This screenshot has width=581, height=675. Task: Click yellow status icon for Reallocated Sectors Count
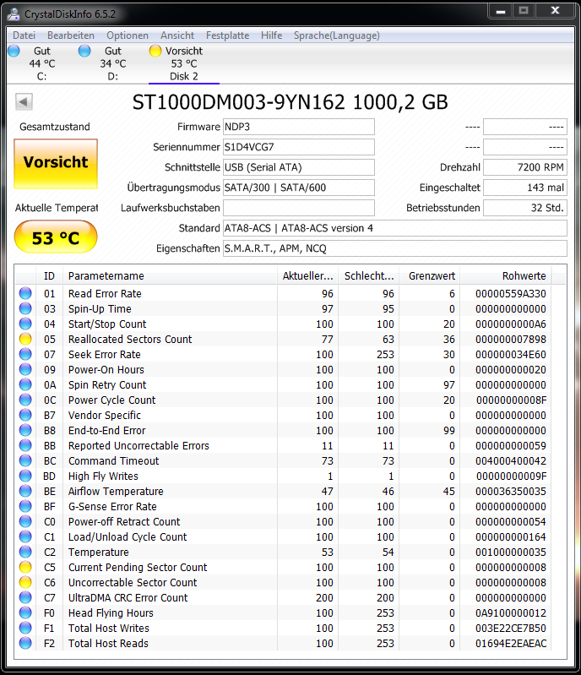point(25,339)
